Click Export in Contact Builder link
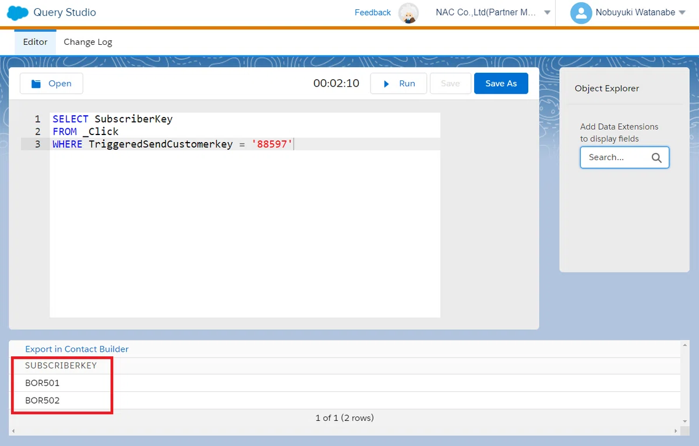Viewport: 699px width, 446px height. coord(77,349)
